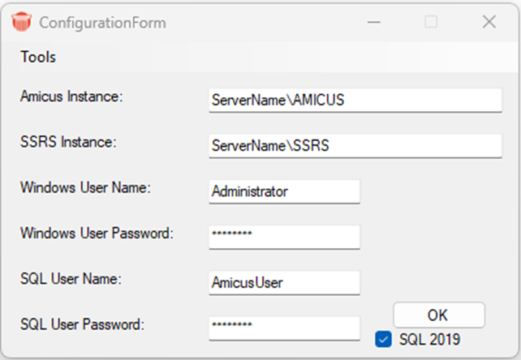Click the ConfigurationForm title text
521x360 pixels.
click(x=102, y=23)
